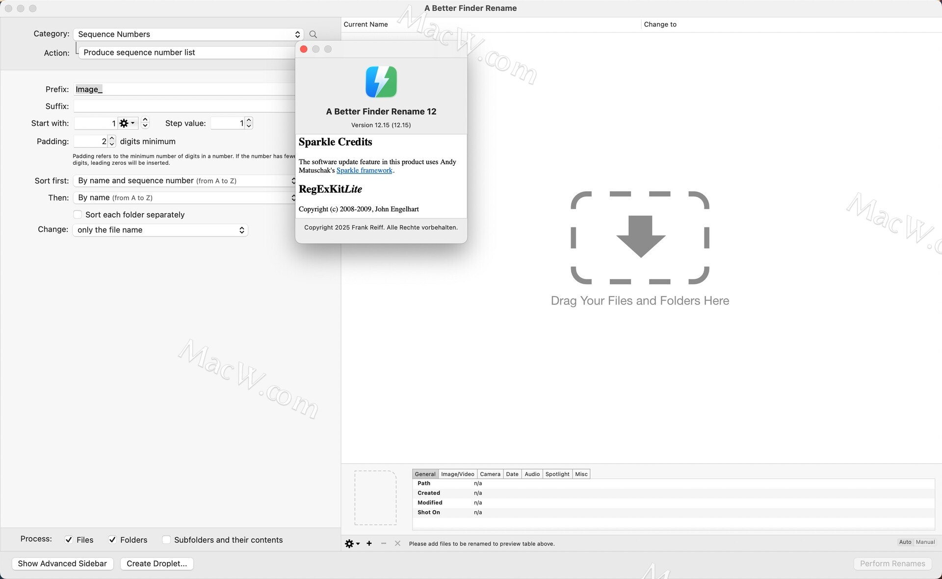Open the gear menu beside Start with
The width and height of the screenshot is (942, 579).
click(x=127, y=123)
